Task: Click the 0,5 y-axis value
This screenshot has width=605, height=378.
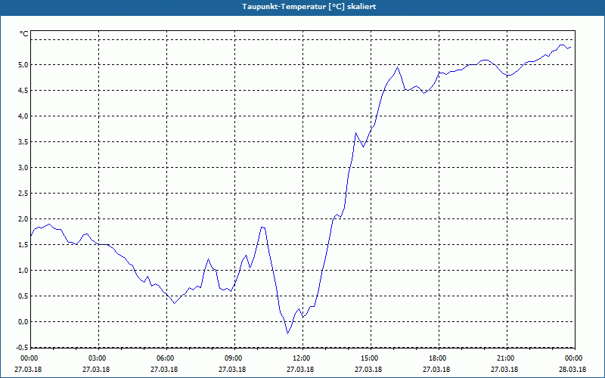Action: (23, 296)
